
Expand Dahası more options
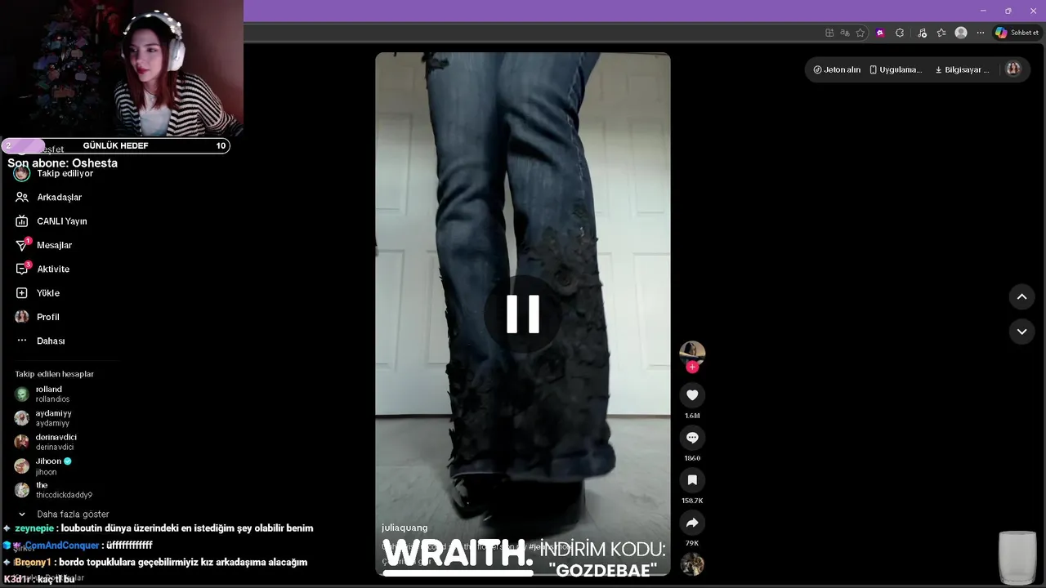(51, 341)
